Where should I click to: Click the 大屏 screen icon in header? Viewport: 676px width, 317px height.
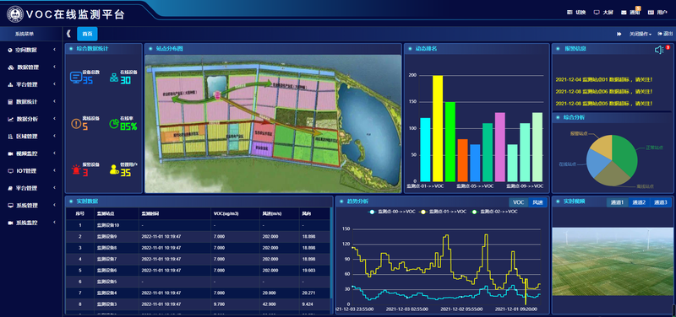(x=597, y=13)
